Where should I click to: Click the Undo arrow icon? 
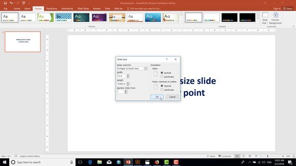coord(11,3)
